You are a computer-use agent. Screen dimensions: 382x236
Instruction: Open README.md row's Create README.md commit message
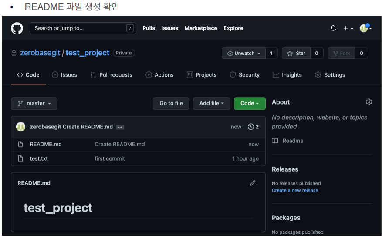point(120,145)
